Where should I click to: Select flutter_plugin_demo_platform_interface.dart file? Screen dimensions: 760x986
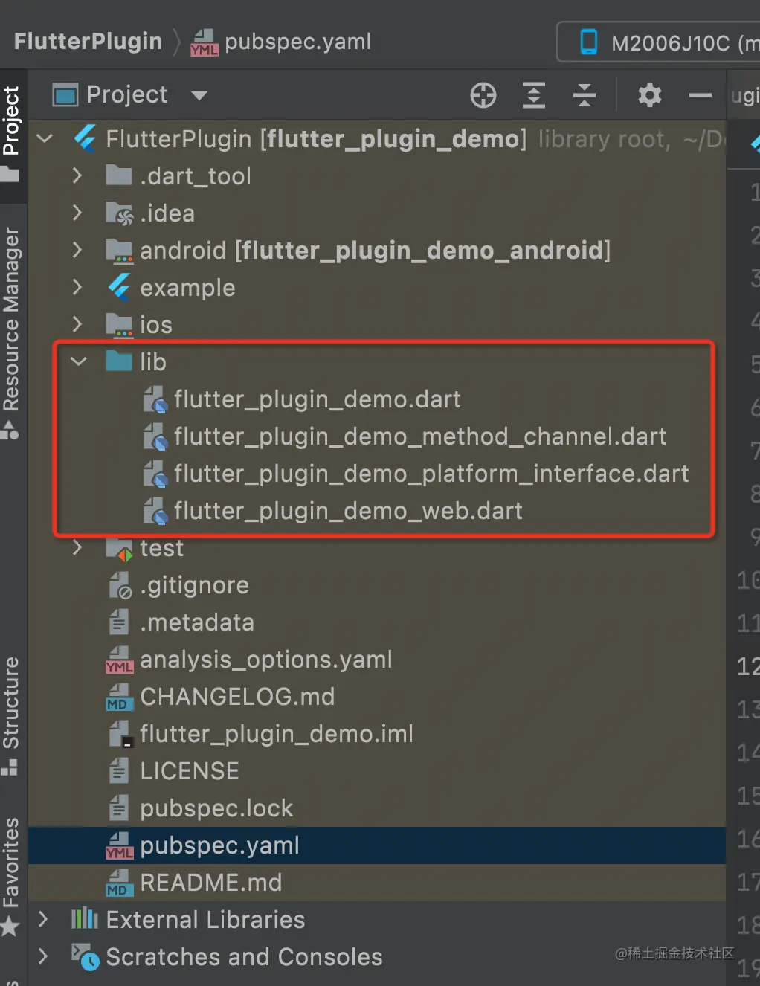point(431,474)
